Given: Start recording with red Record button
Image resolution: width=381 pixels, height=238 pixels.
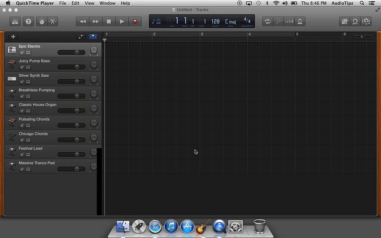Looking at the screenshot, I should click(135, 21).
